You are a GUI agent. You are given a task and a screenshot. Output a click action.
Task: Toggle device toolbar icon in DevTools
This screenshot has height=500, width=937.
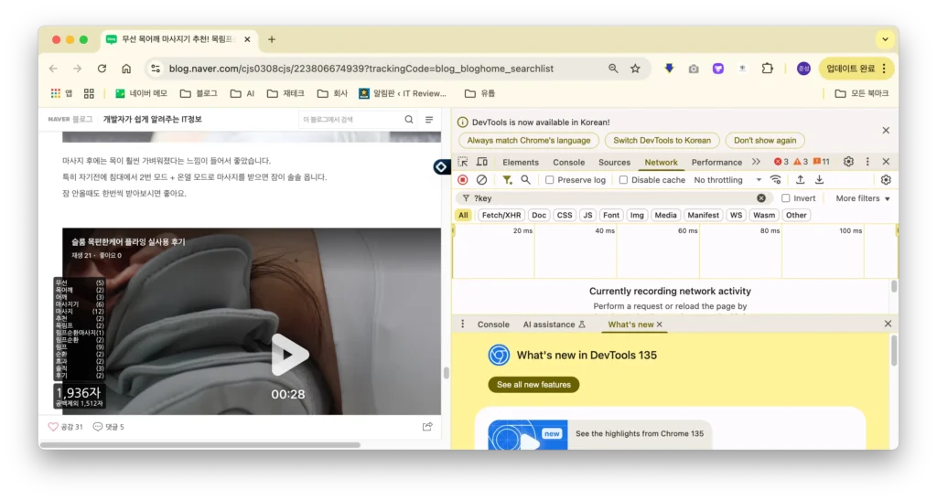click(481, 162)
